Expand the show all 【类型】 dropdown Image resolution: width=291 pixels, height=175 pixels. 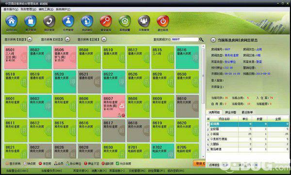[x=30, y=40]
